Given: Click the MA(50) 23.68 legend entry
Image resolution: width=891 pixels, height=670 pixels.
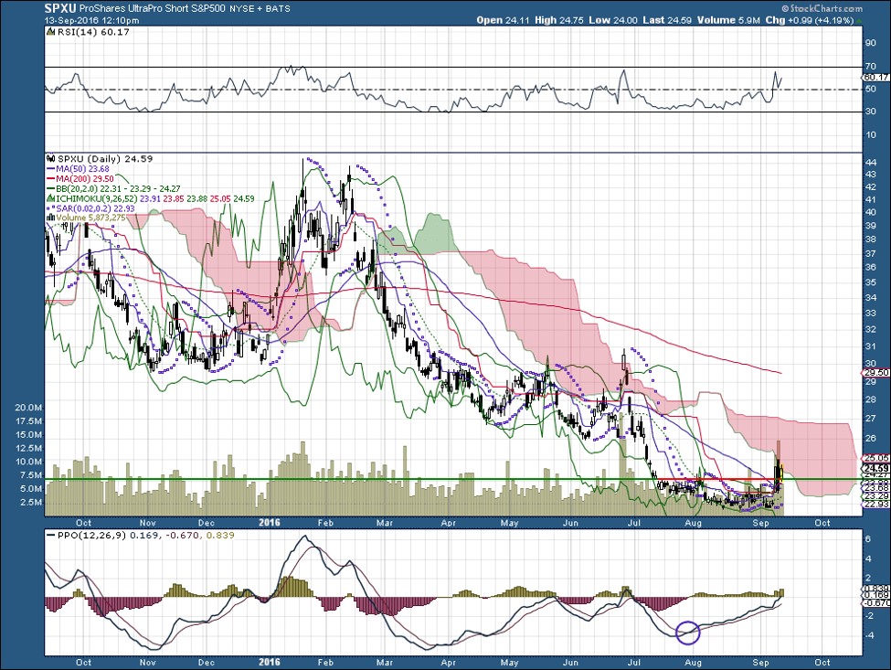Looking at the screenshot, I should (82, 169).
